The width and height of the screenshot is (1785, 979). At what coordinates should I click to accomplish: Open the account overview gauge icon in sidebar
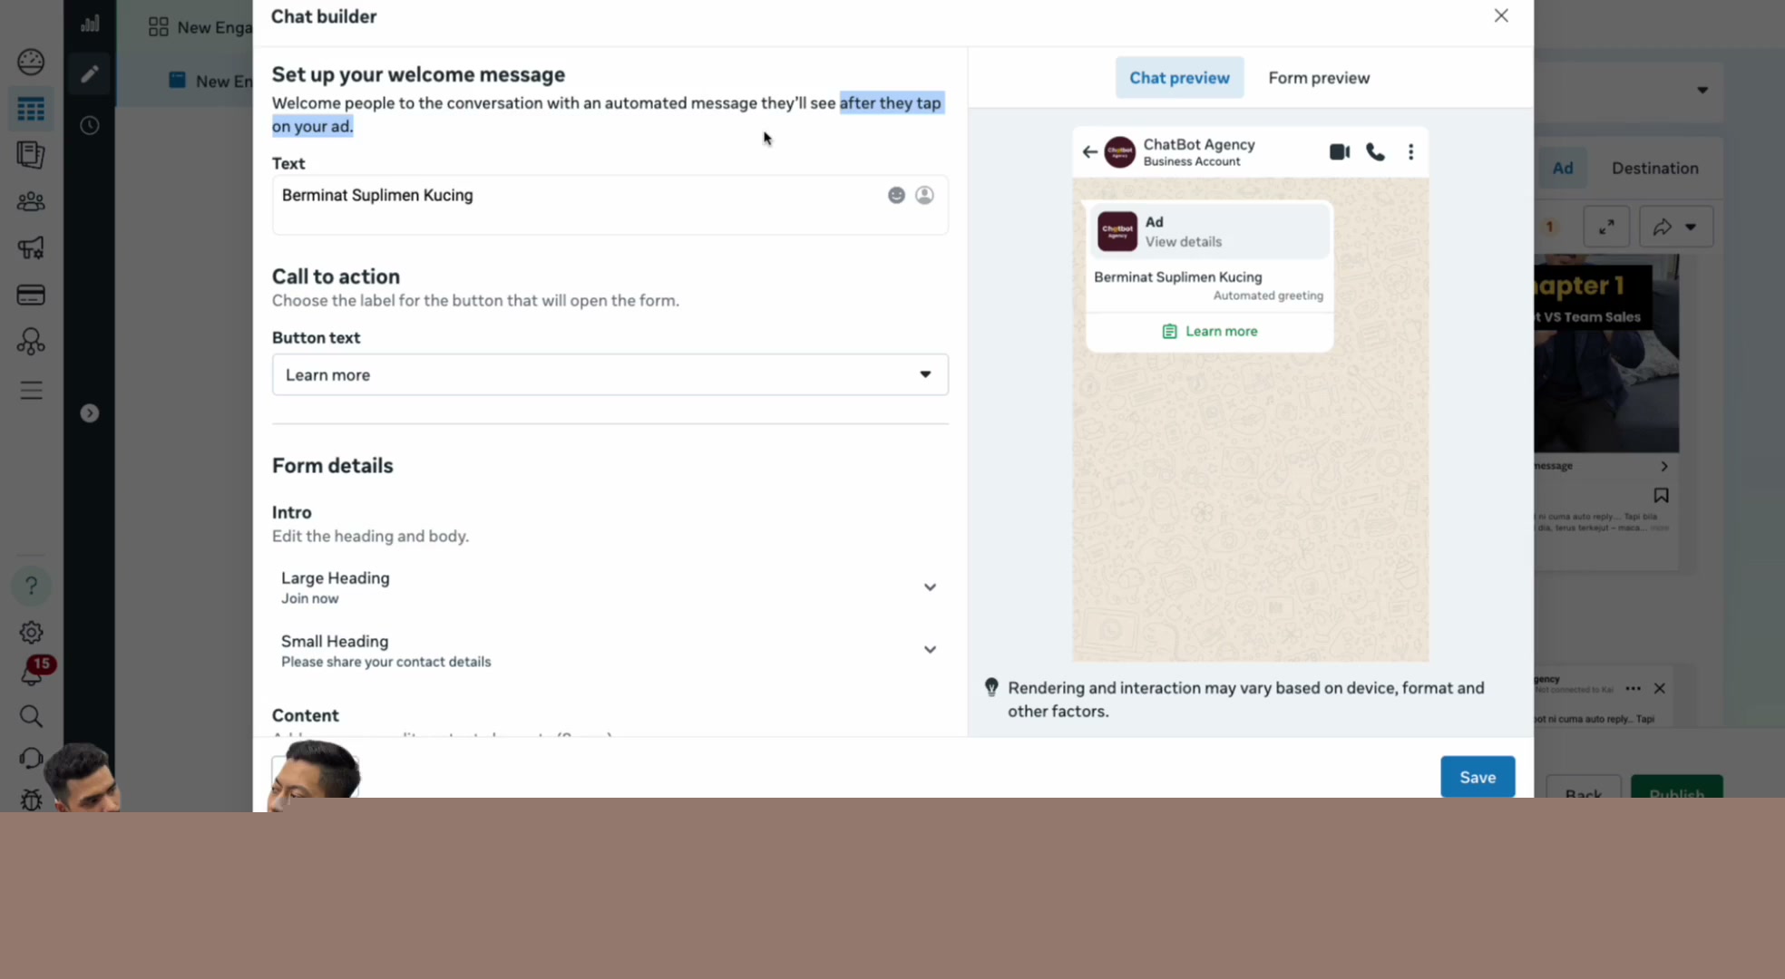[31, 62]
